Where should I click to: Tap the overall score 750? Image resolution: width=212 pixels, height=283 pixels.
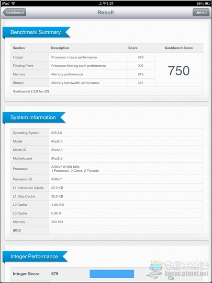[x=179, y=71]
